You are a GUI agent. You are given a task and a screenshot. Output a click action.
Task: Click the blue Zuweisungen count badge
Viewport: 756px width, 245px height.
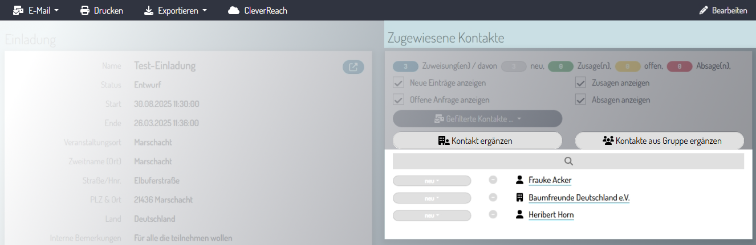(x=405, y=67)
